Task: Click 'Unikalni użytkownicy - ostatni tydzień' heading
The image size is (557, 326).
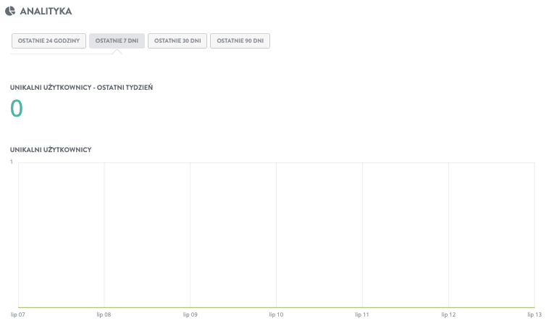Action: [81, 88]
